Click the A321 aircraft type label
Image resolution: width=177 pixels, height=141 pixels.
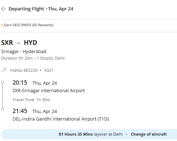pyautogui.click(x=49, y=70)
